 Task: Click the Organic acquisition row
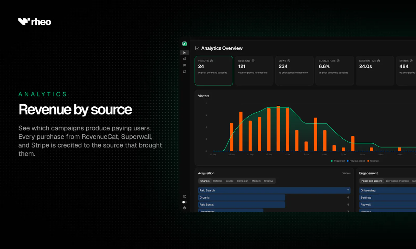click(274, 198)
